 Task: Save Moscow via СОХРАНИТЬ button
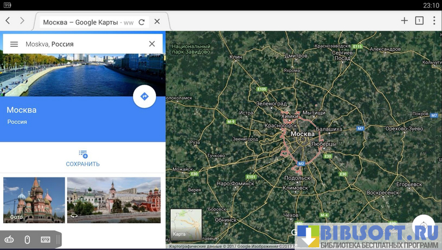coord(83,158)
